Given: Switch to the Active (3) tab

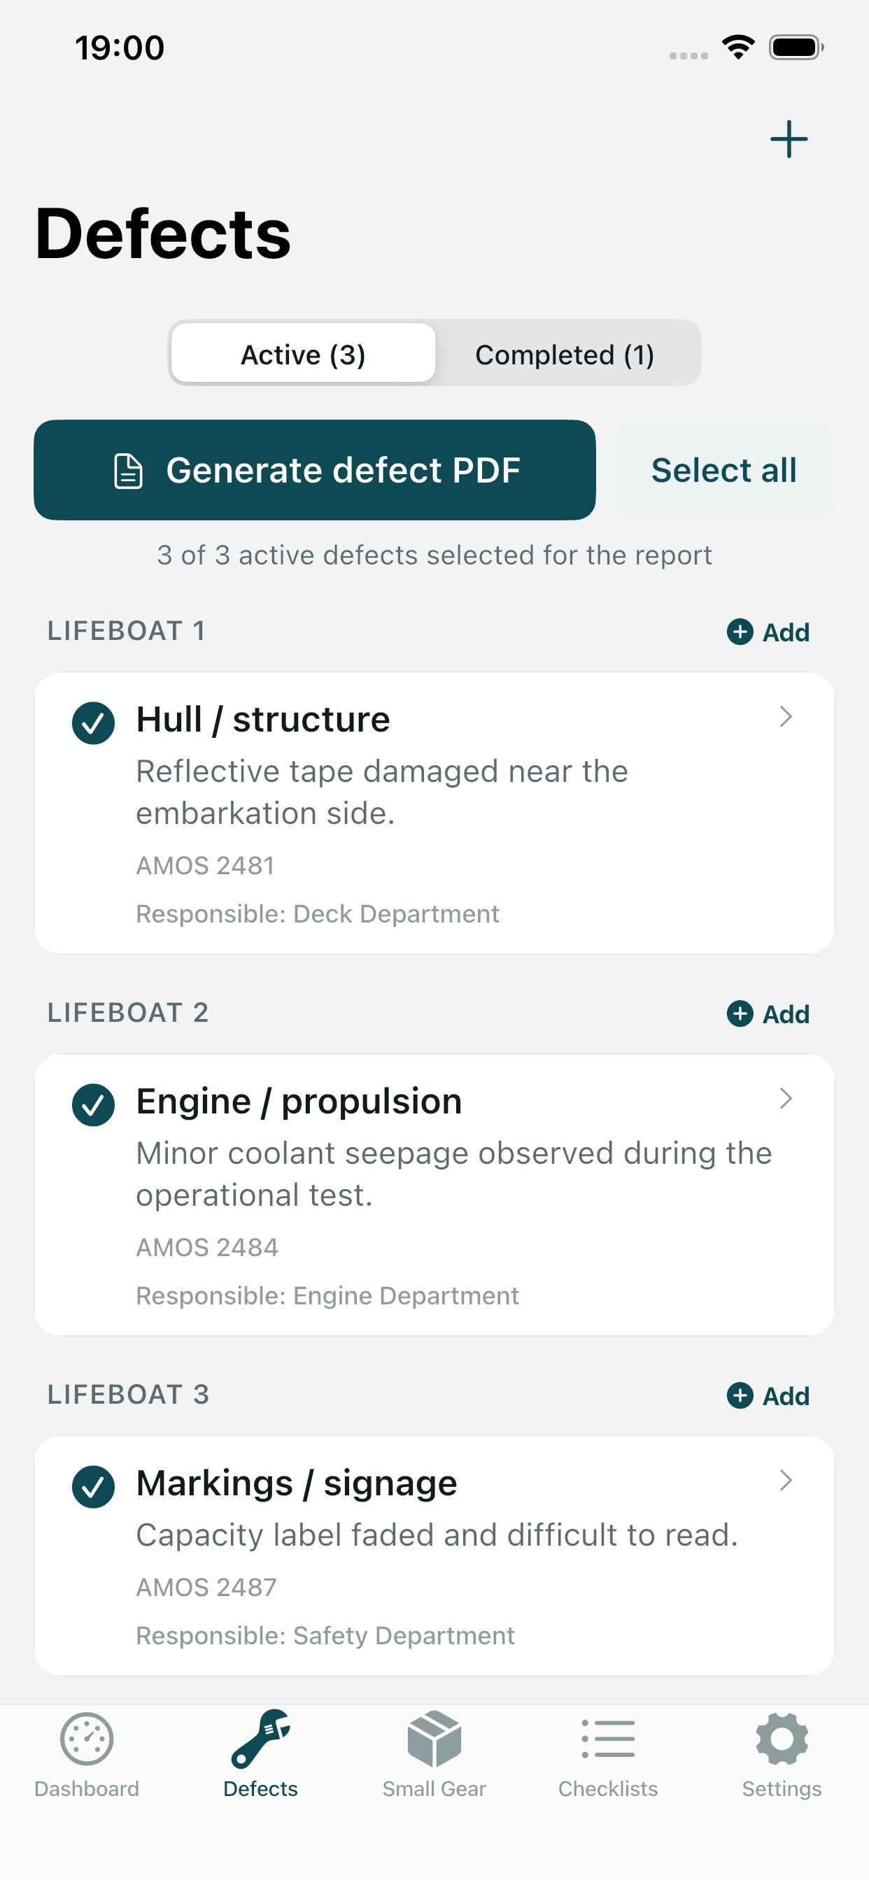Looking at the screenshot, I should (303, 354).
